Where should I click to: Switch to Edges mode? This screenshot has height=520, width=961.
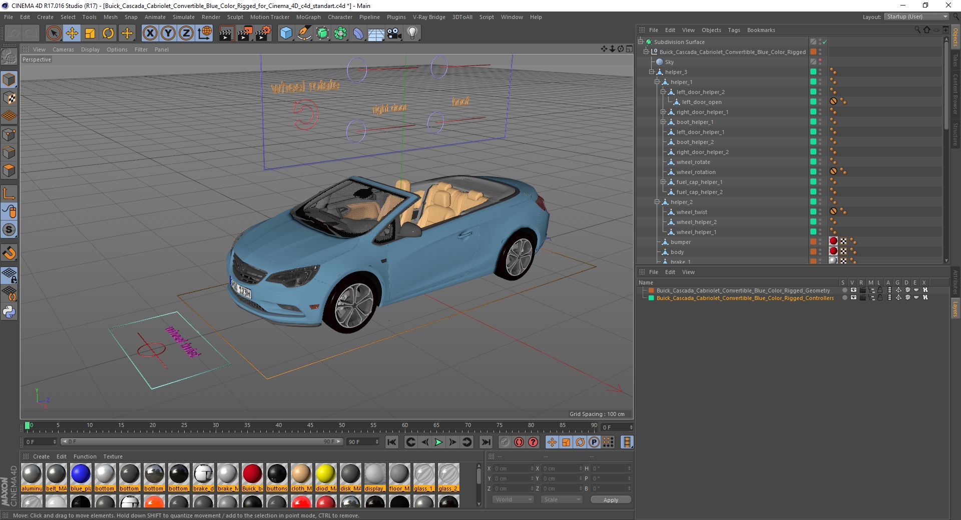point(9,152)
